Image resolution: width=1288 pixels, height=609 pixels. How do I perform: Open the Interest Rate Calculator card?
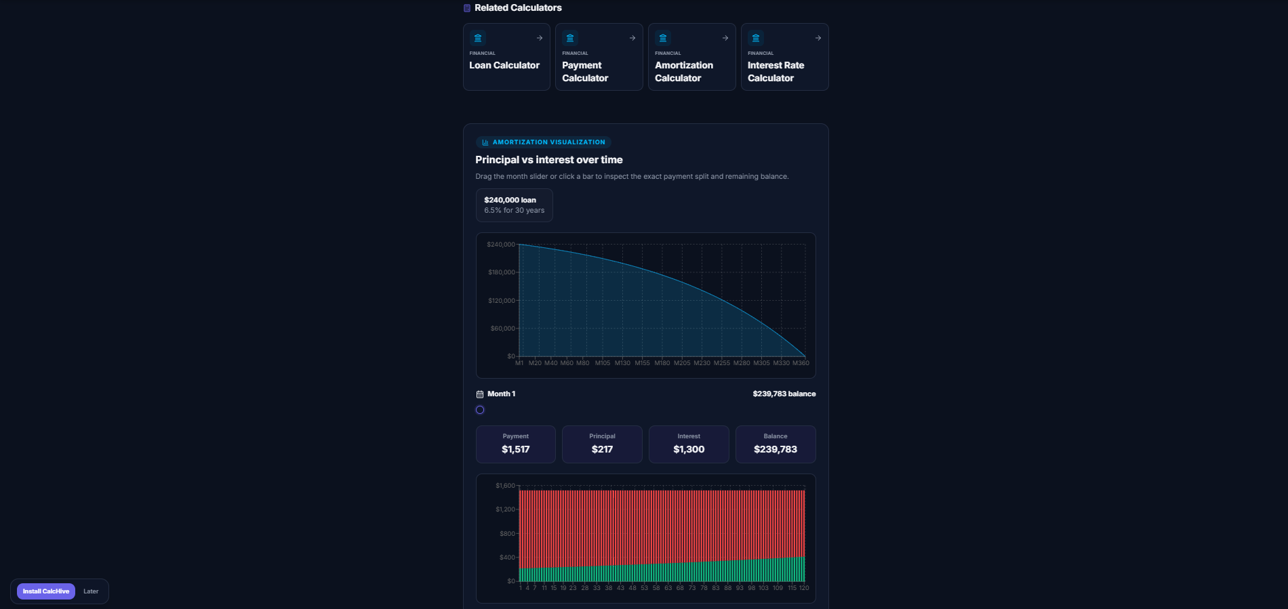coord(785,57)
